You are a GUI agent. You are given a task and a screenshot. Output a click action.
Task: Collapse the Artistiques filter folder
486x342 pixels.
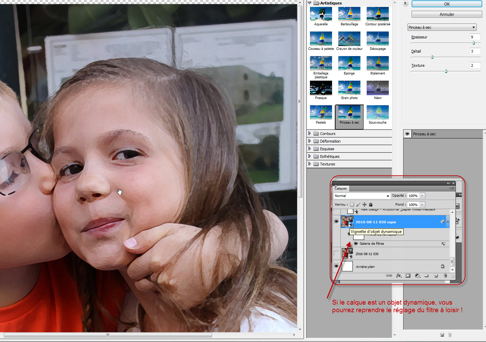point(309,3)
